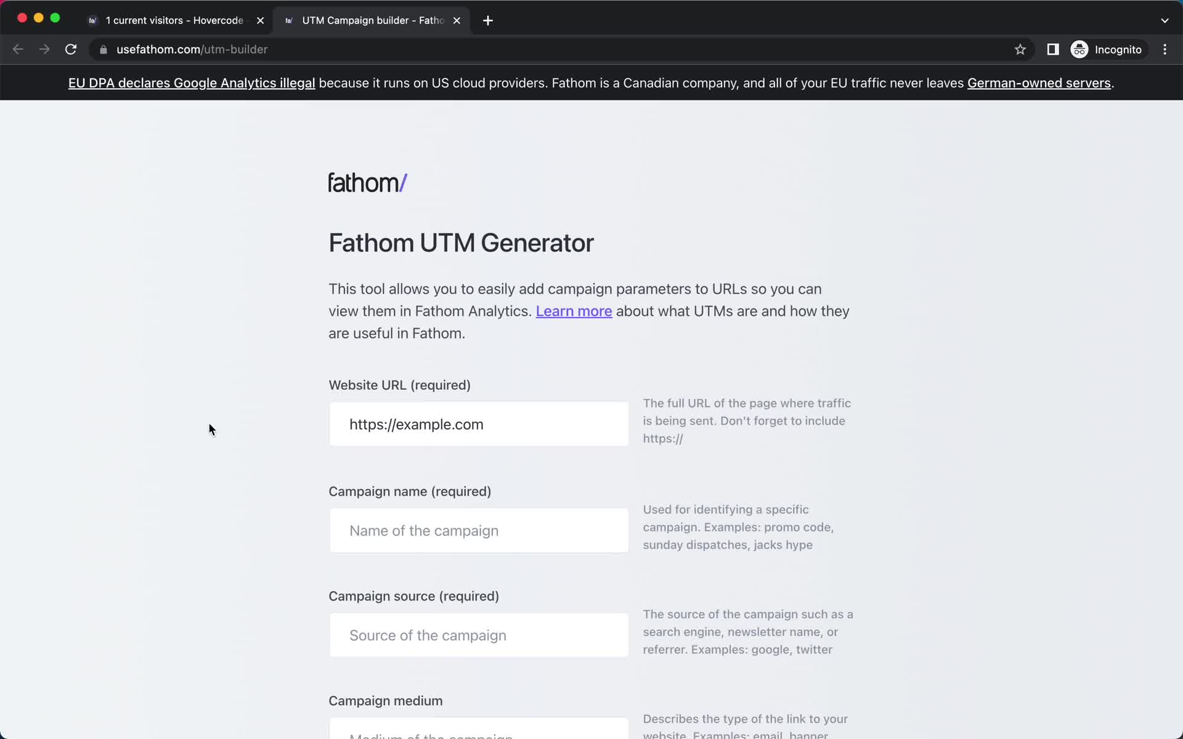
Task: Click the Fathom logo icon
Action: pyautogui.click(x=368, y=181)
